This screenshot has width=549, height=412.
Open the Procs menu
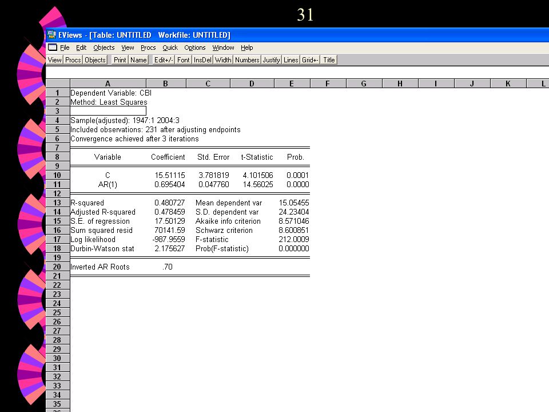[148, 47]
